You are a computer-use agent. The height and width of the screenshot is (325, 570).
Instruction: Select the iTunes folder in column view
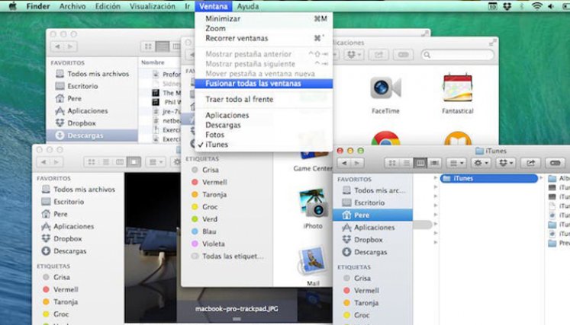coord(489,178)
